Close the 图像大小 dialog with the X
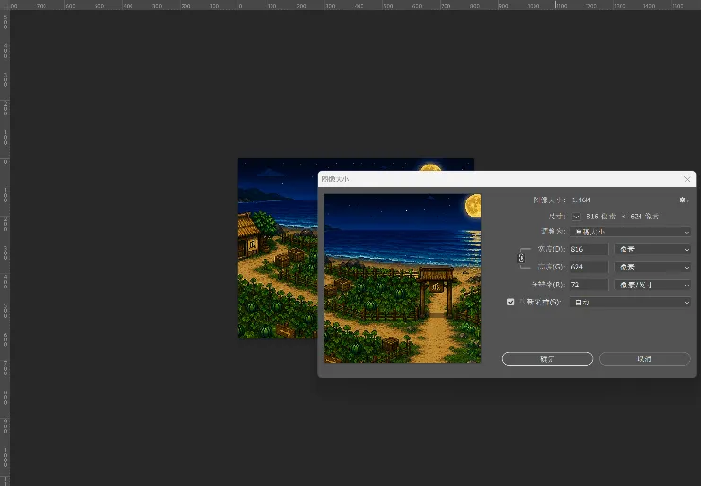 coord(687,179)
